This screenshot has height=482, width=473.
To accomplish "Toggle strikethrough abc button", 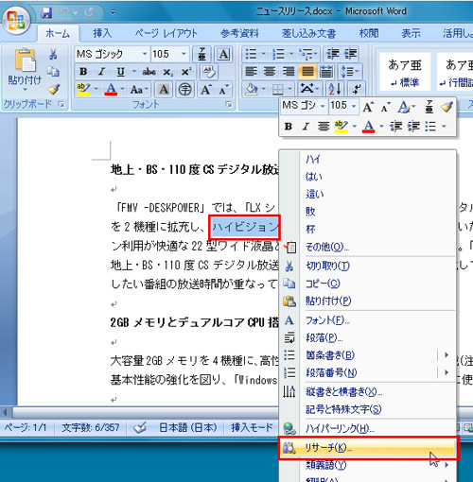I will (x=149, y=72).
